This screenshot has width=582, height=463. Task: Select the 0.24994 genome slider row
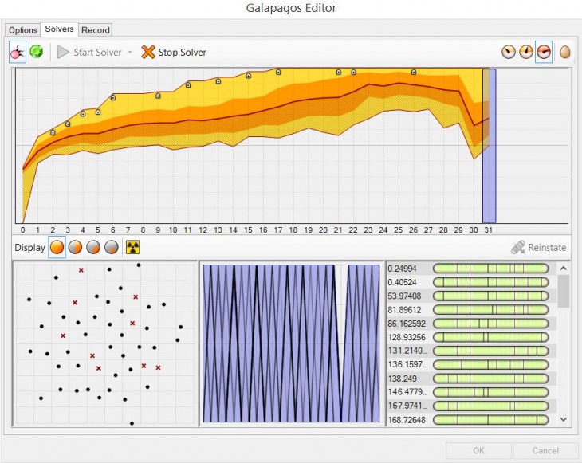click(x=470, y=269)
